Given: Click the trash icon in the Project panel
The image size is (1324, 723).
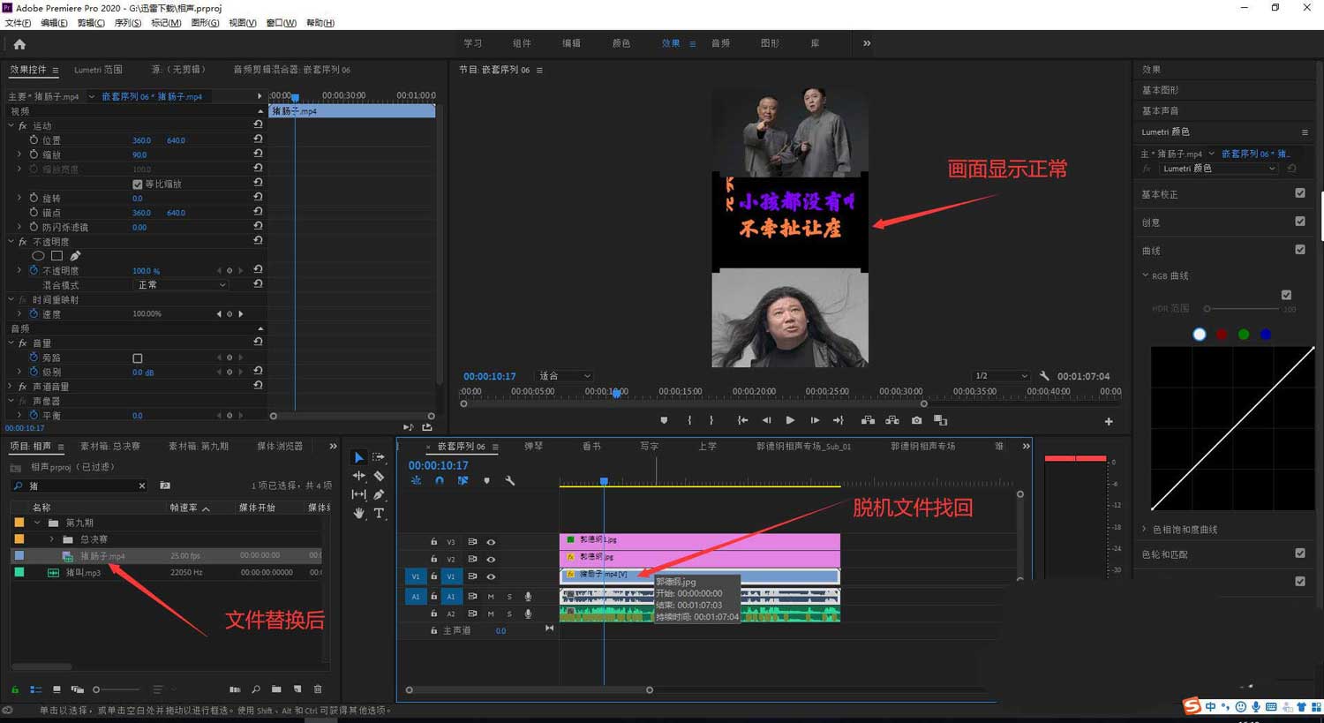Looking at the screenshot, I should coord(318,689).
